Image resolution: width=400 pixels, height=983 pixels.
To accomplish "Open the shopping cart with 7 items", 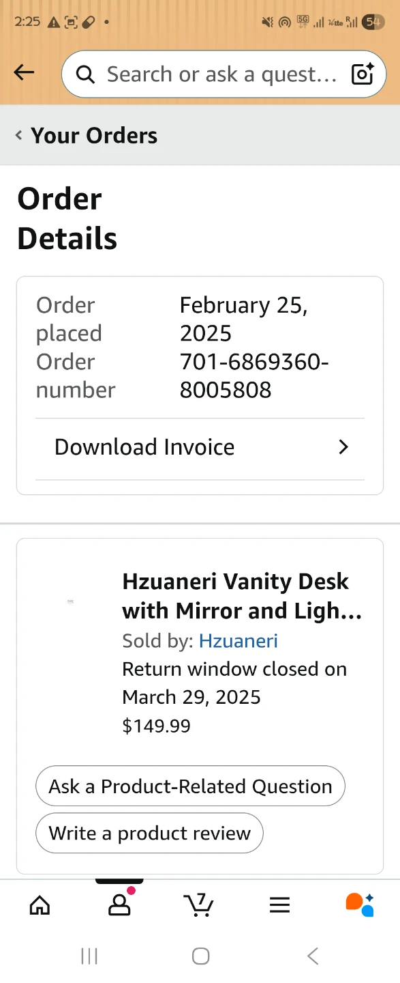I will [199, 905].
